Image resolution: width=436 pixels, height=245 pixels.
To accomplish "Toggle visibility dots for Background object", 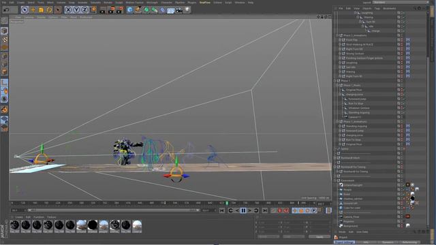I will (x=402, y=226).
